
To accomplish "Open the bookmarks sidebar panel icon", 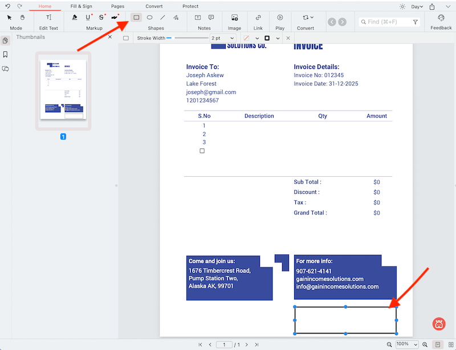I will click(x=5, y=54).
